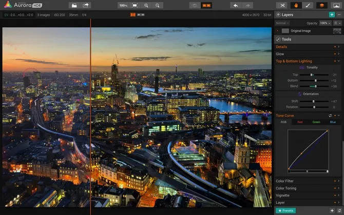Toggle the before/after compare view button
This screenshot has width=344, height=215.
click(207, 5)
